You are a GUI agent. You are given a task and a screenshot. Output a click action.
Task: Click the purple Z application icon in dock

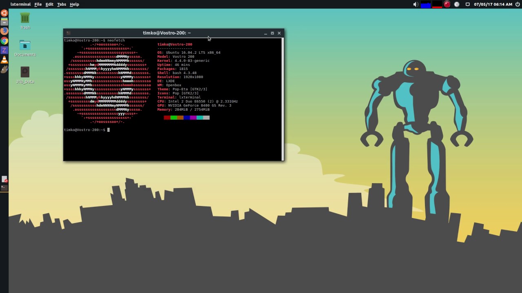click(4, 50)
